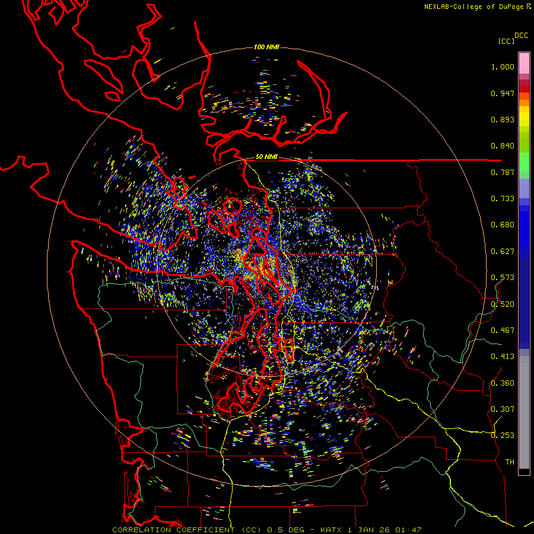Pick the red segment of the color bar
The image size is (534, 534).
point(524,89)
